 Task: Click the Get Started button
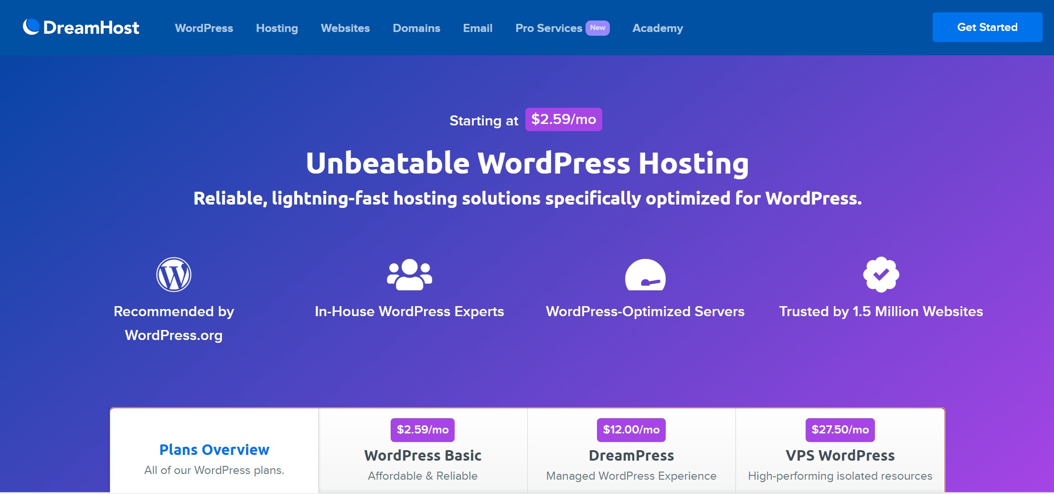pos(987,27)
